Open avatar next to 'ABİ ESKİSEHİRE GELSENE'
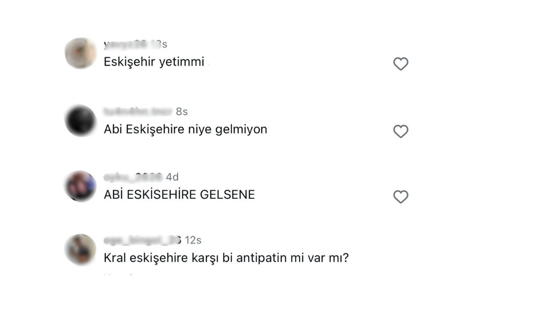556x313 pixels. (80, 186)
